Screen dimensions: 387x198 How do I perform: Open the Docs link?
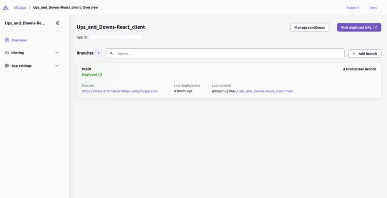click(x=373, y=8)
